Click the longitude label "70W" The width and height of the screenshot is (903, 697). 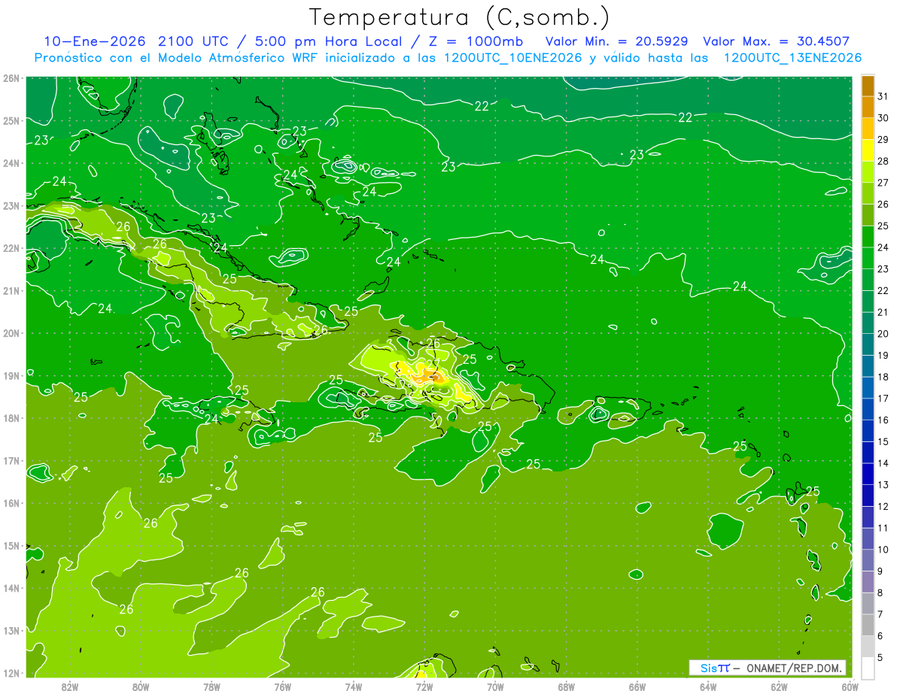pyautogui.click(x=495, y=686)
